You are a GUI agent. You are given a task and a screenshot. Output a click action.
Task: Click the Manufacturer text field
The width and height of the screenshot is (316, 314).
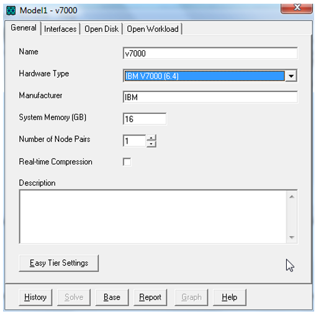coord(210,97)
